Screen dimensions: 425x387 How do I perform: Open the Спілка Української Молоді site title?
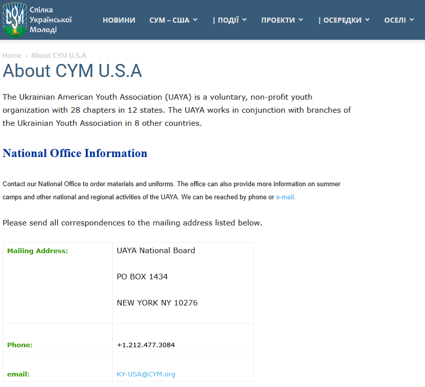point(50,20)
